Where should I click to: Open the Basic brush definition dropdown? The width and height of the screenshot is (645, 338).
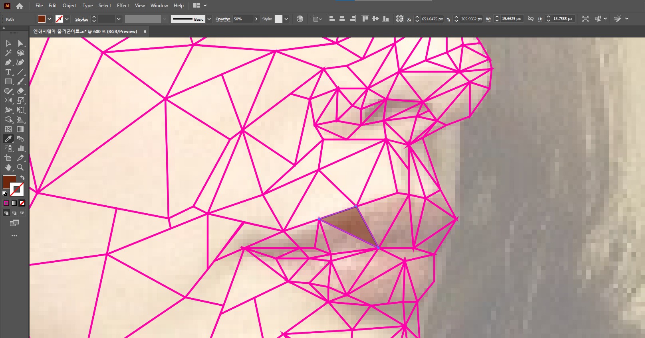(209, 19)
